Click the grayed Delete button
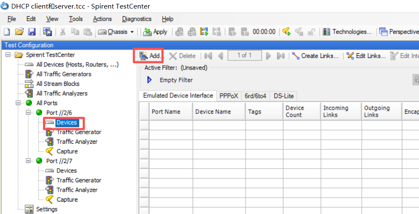 (182, 56)
